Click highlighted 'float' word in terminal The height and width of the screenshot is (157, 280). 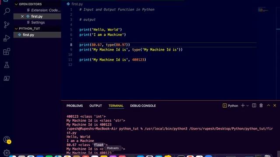pyautogui.click(x=98, y=145)
